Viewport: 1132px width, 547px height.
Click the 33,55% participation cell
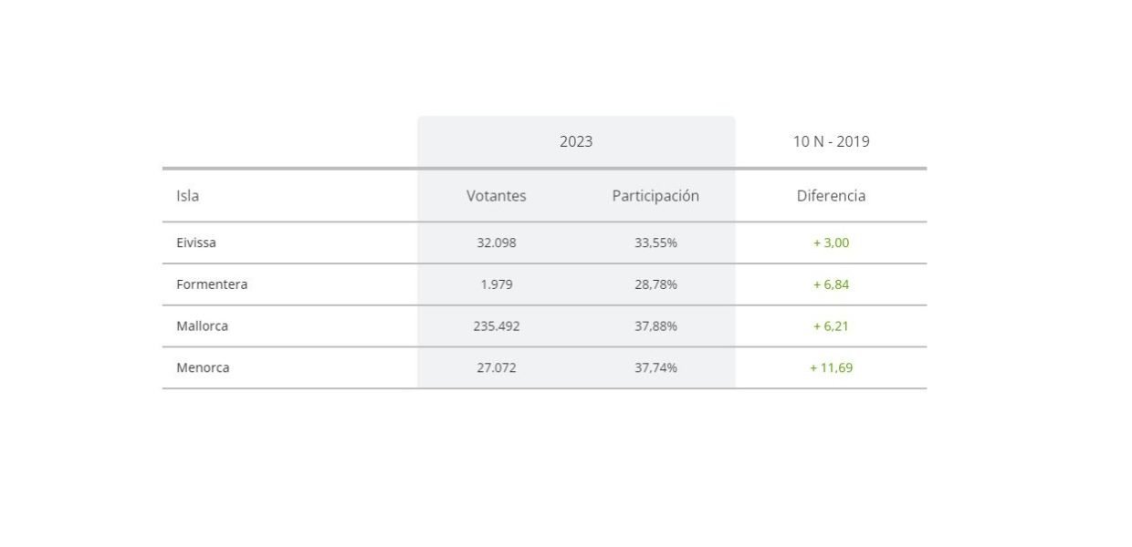point(655,243)
